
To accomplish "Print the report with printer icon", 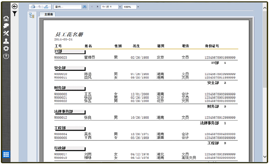I will (x=33, y=7).
